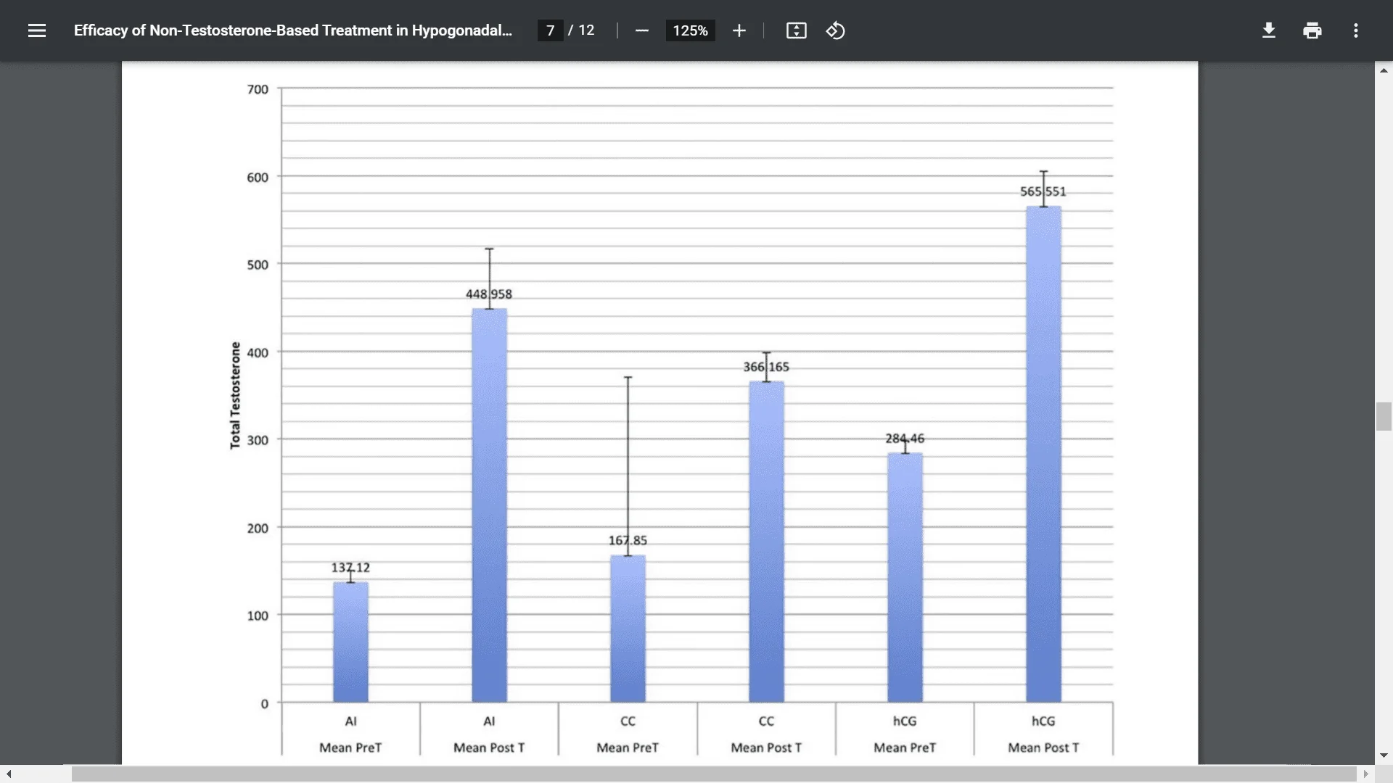Viewport: 1393px width, 783px height.
Task: Click the download icon to save PDF
Action: coord(1267,30)
